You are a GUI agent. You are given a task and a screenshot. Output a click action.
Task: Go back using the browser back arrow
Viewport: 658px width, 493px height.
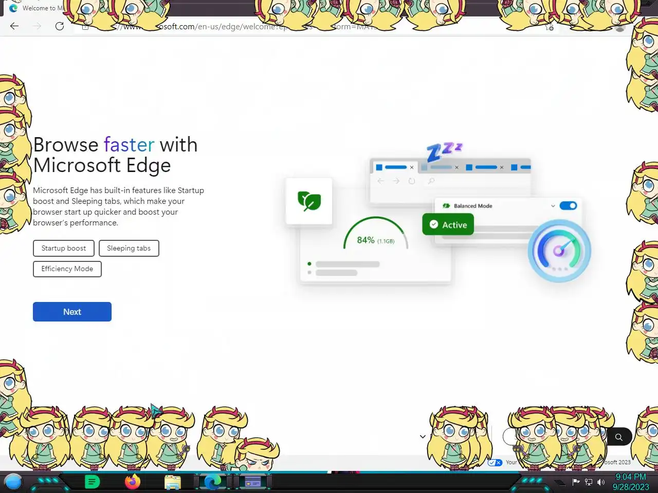(x=14, y=26)
